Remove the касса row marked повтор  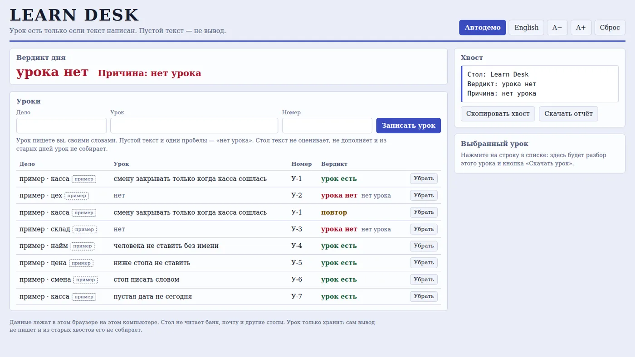pyautogui.click(x=424, y=212)
